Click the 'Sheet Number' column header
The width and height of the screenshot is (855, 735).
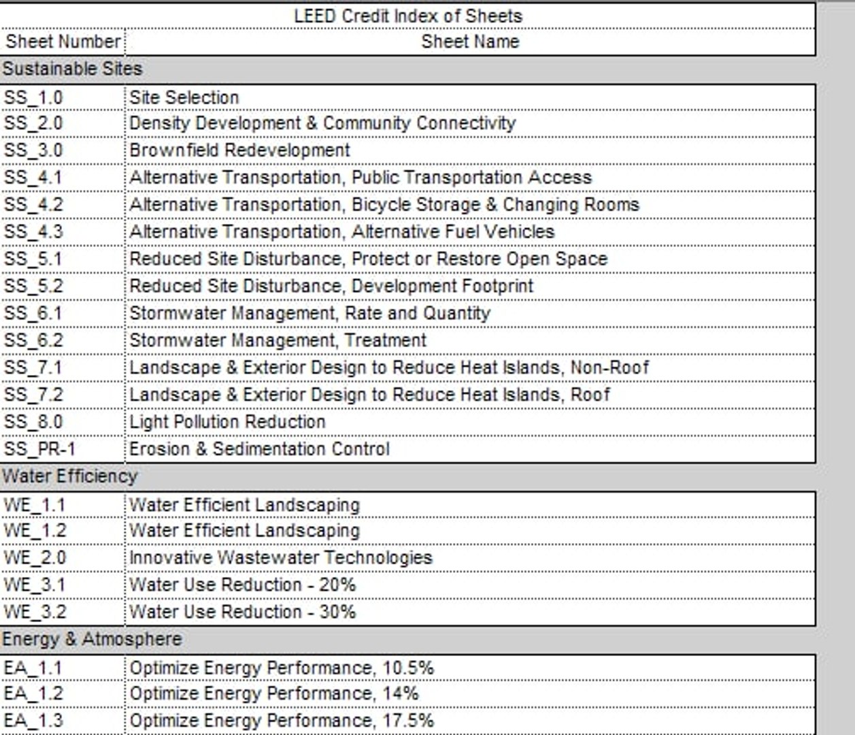pos(63,42)
